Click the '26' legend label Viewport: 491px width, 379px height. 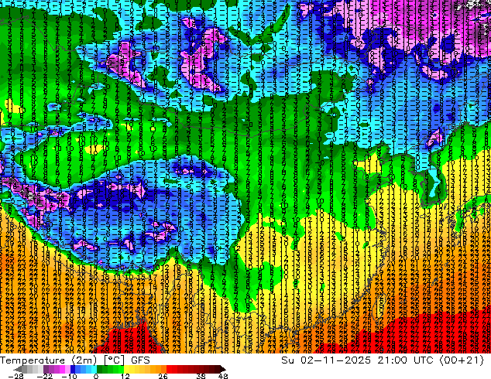click(x=163, y=376)
